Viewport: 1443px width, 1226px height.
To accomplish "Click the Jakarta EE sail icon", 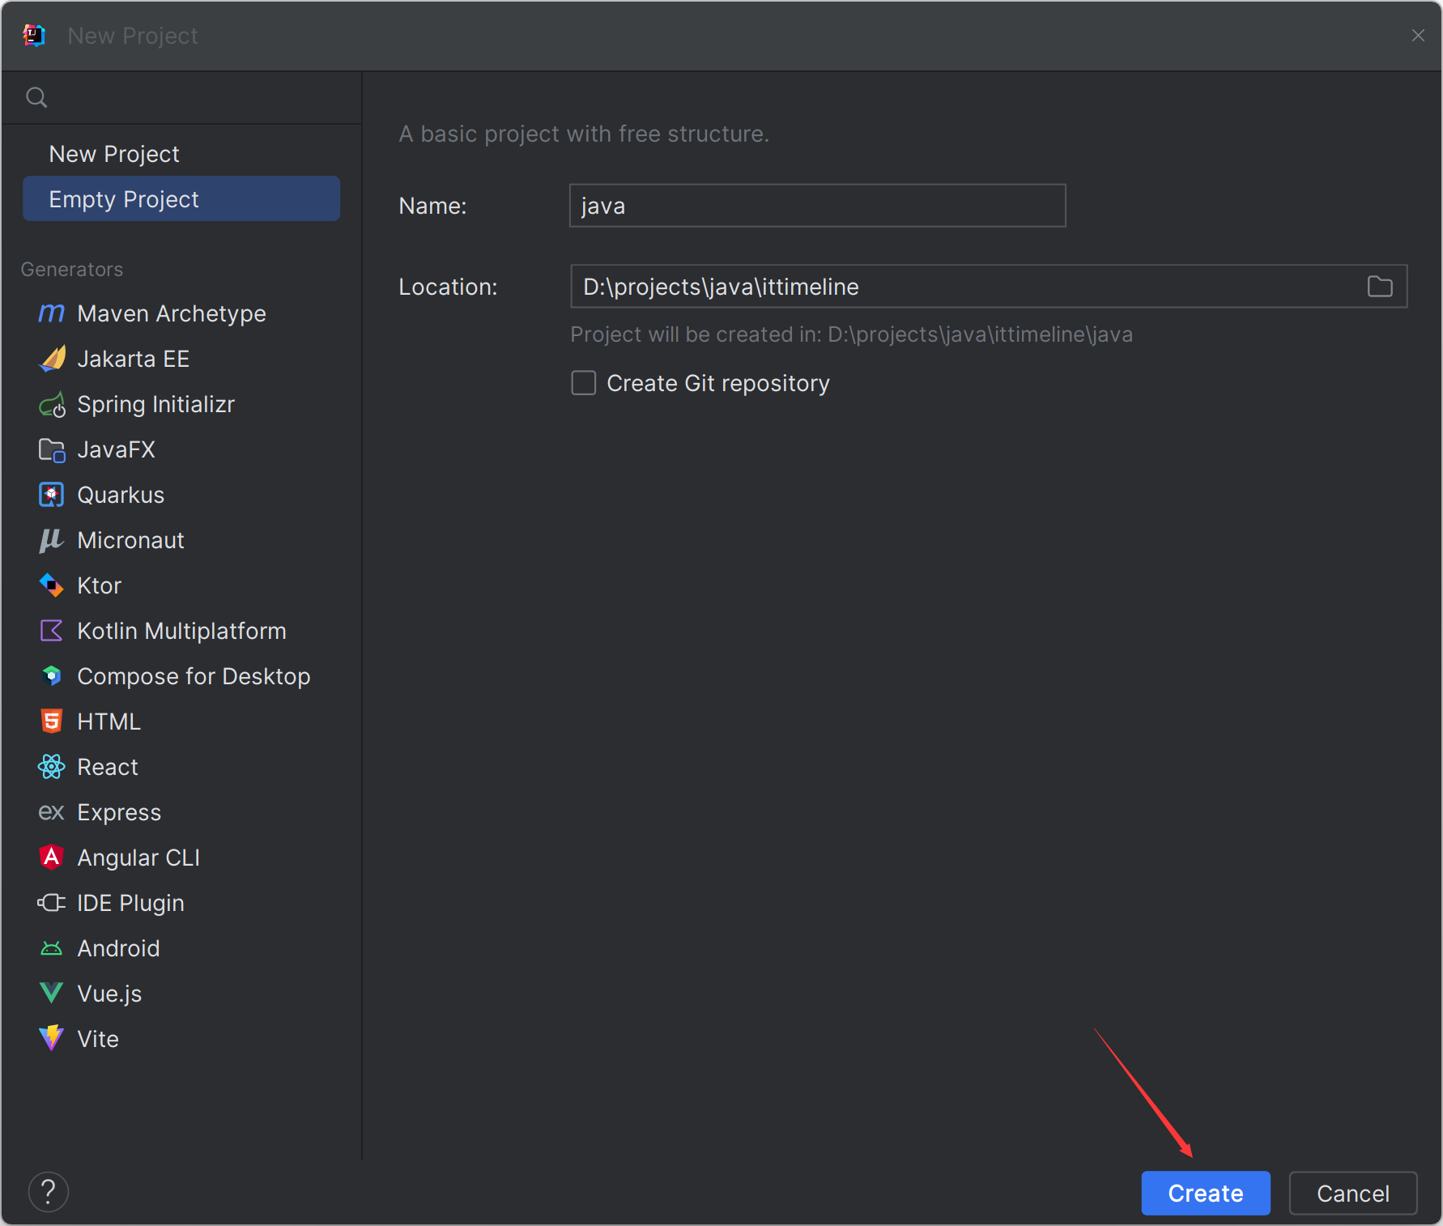I will pyautogui.click(x=52, y=359).
